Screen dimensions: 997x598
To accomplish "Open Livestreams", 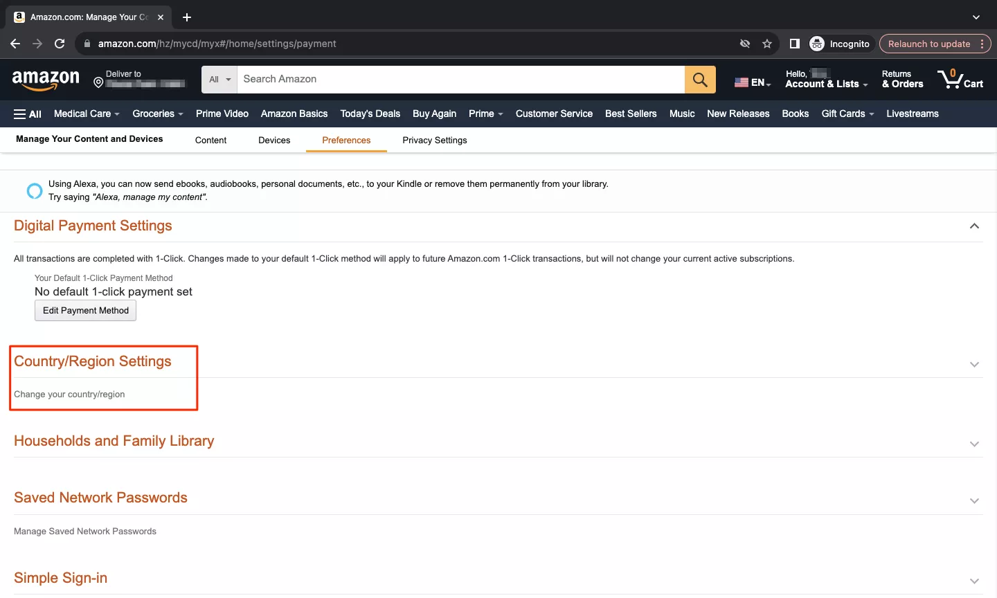I will [x=913, y=114].
